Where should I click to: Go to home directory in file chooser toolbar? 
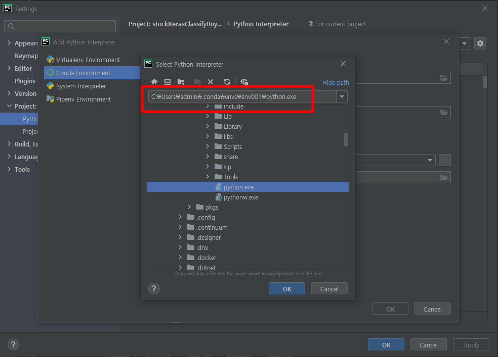[x=154, y=82]
